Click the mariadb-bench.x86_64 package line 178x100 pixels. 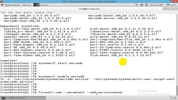coord(122,16)
